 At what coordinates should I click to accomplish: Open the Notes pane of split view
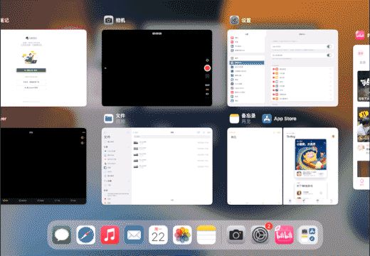(x=255, y=166)
